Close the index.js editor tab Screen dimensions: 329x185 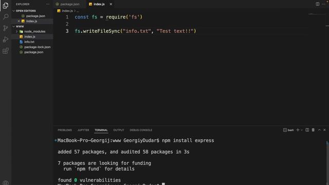(x=111, y=4)
